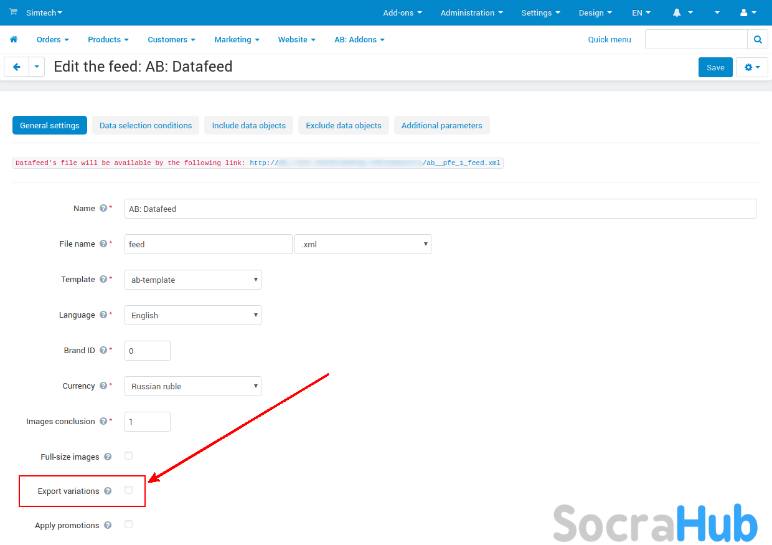
Task: Click the search magnifier icon
Action: 758,39
